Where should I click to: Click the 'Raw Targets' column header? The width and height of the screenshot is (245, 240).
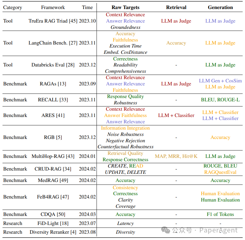tap(125, 7)
